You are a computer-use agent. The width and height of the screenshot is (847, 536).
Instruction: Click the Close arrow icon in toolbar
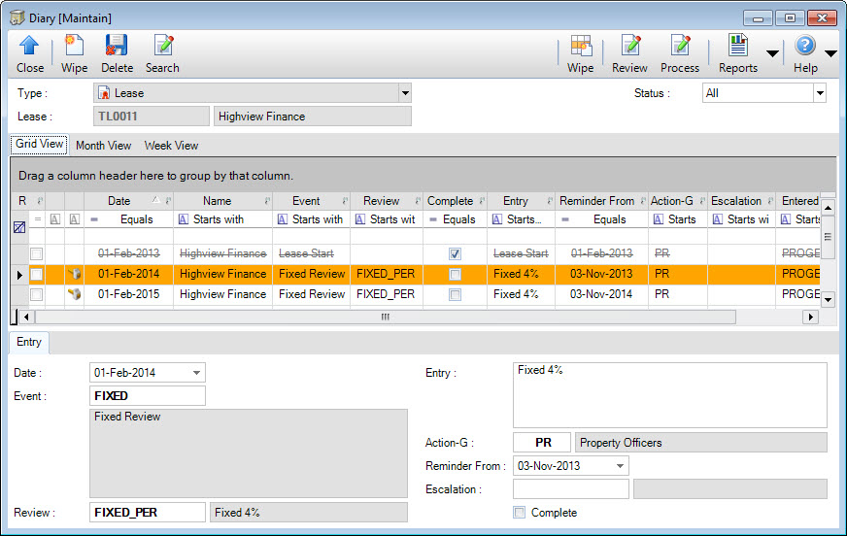[x=29, y=46]
